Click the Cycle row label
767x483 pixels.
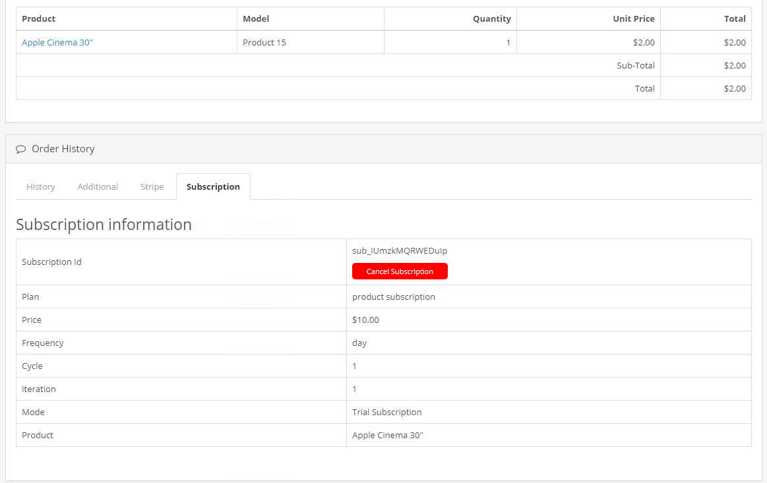pos(32,366)
